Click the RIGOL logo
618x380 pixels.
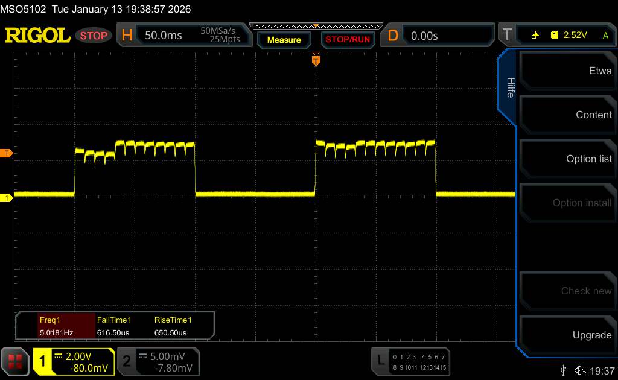pos(37,36)
